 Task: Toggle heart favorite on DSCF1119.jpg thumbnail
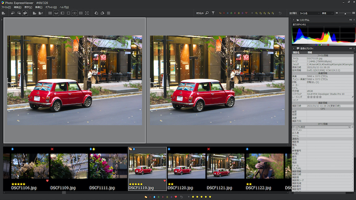click(165, 181)
